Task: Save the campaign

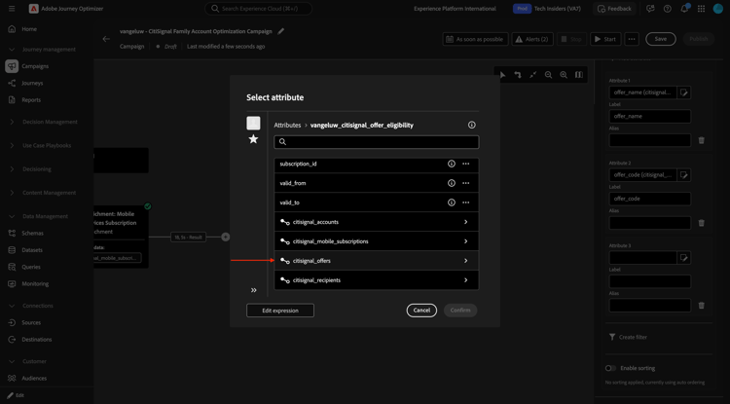Action: click(x=661, y=39)
